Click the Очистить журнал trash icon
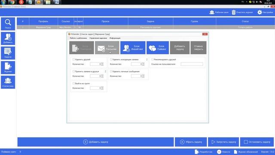Screen dimensions: 275x155 [x=234, y=12]
